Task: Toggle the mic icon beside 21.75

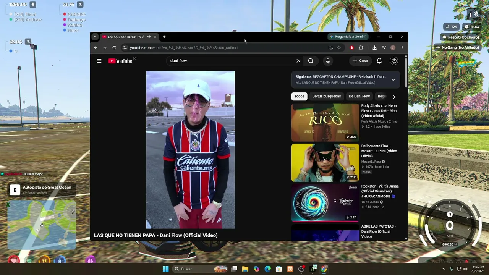Action: 80,5
